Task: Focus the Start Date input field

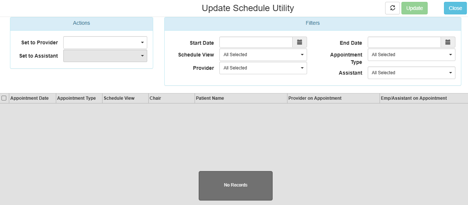Action: coord(256,42)
